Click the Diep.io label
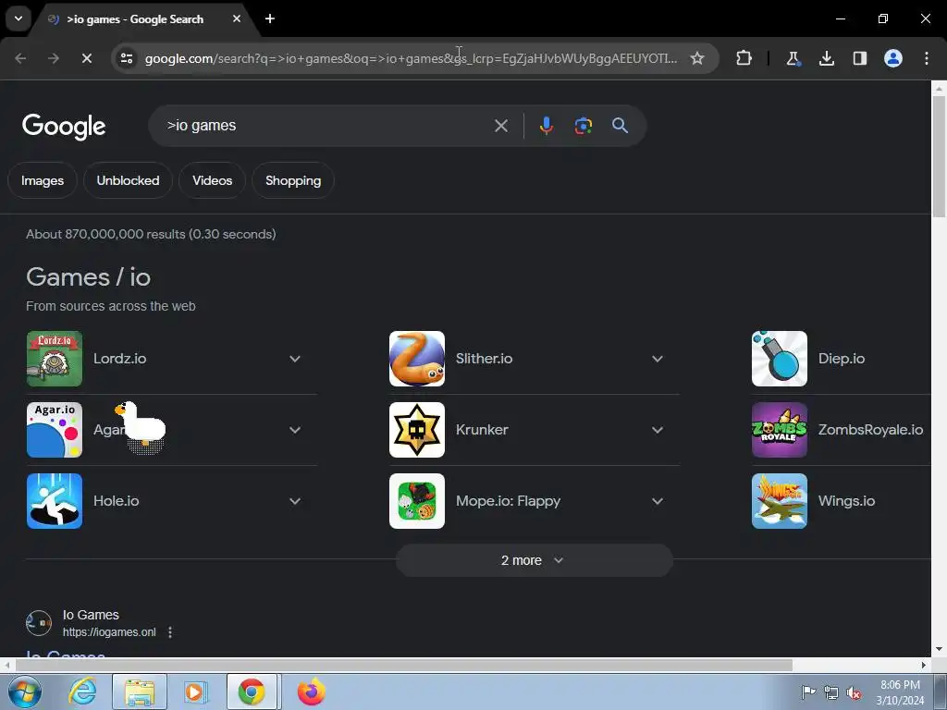 pyautogui.click(x=842, y=359)
